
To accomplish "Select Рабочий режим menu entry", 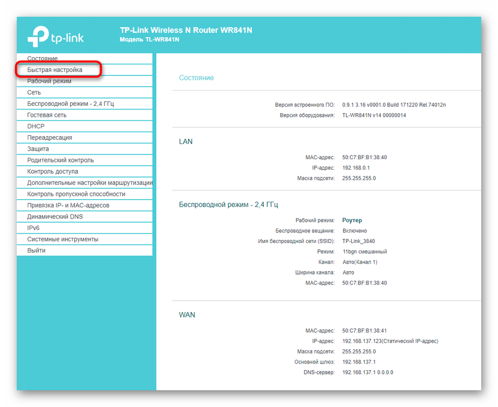I will [49, 81].
